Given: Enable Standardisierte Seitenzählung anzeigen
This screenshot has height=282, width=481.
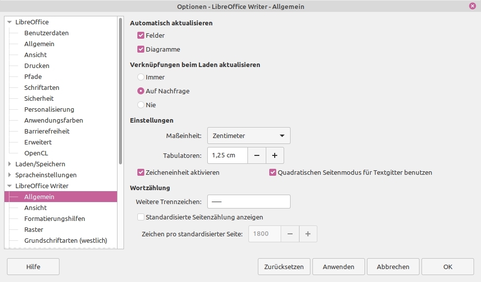Looking at the screenshot, I should [x=141, y=217].
